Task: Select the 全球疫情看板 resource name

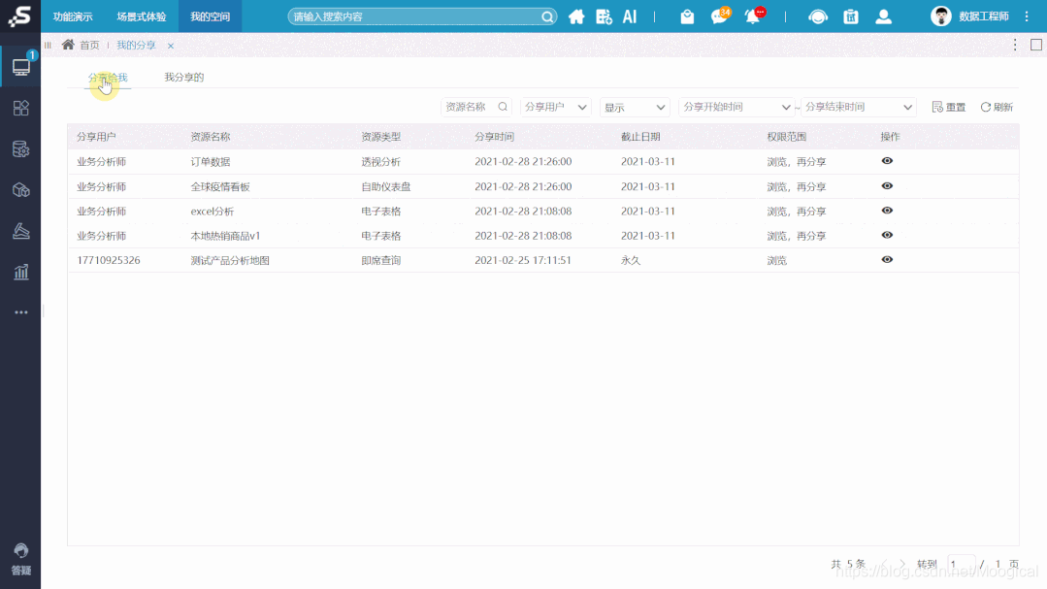Action: (220, 187)
